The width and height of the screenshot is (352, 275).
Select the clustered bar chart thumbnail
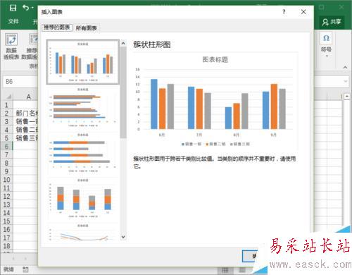click(x=83, y=107)
